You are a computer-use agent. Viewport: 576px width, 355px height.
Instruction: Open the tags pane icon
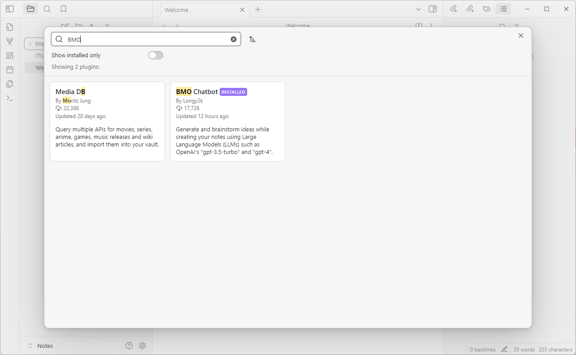(486, 9)
